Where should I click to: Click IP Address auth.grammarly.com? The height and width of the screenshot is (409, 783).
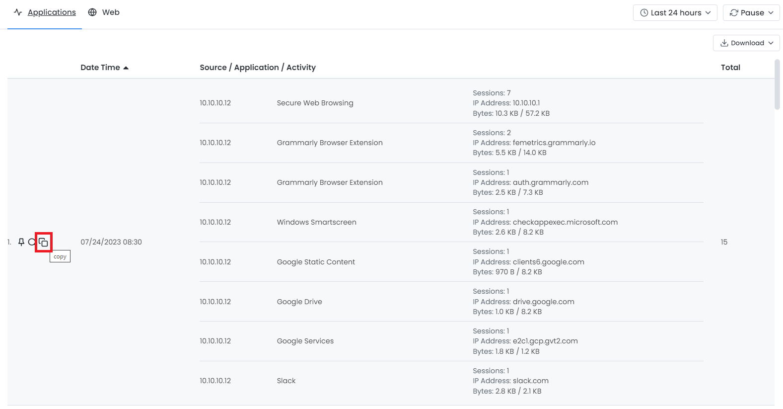(x=531, y=182)
